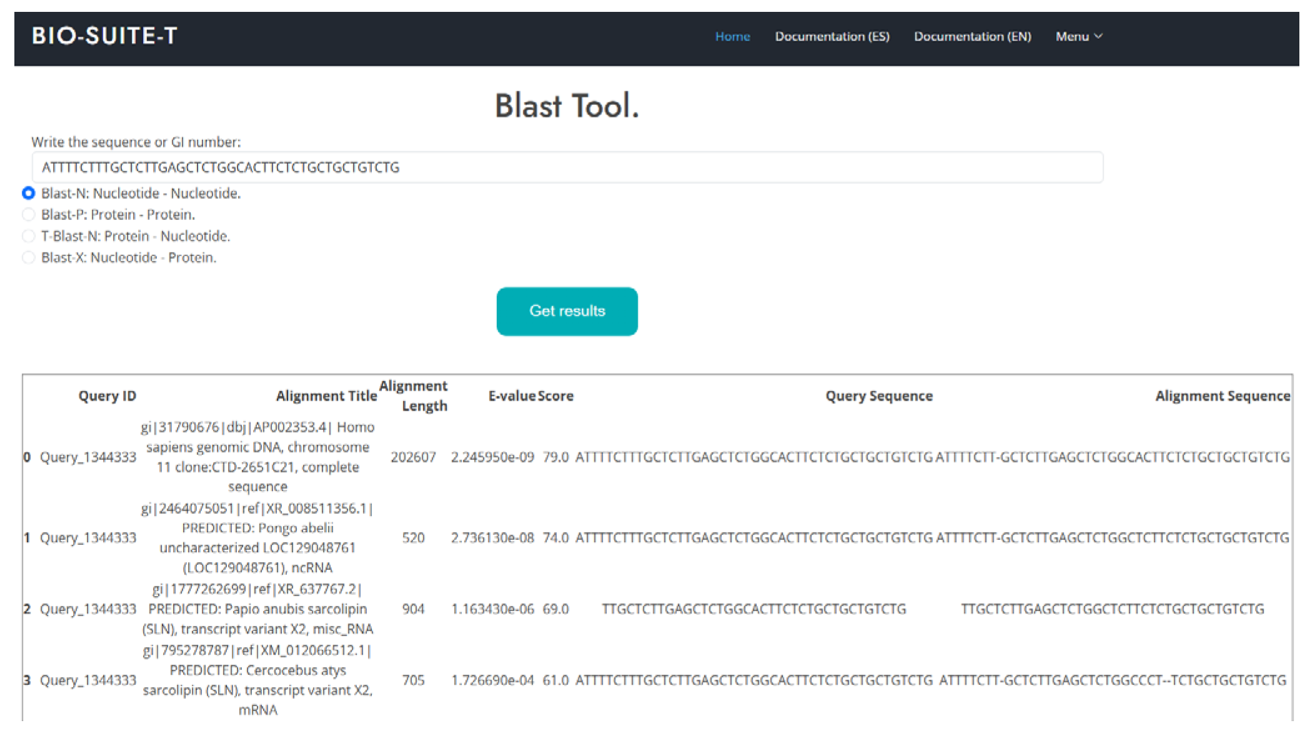This screenshot has width=1305, height=743.
Task: Click Query_1344333 in row 1
Action: coord(88,537)
